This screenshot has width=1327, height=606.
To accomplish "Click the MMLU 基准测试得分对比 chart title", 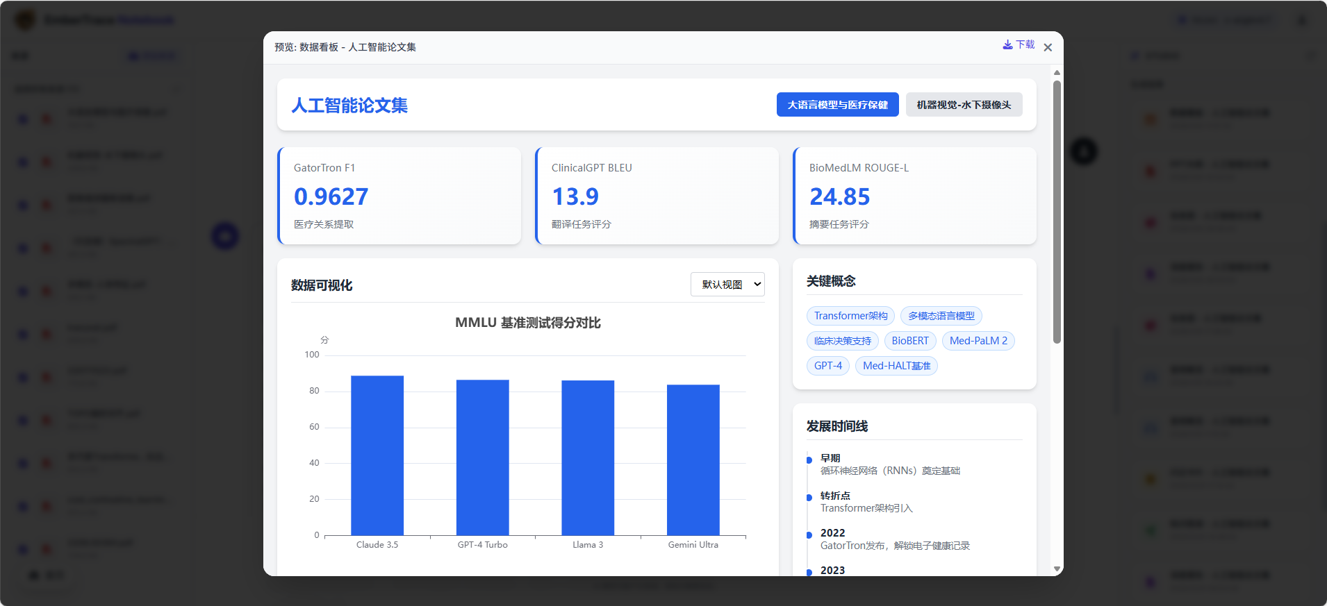I will click(x=528, y=323).
